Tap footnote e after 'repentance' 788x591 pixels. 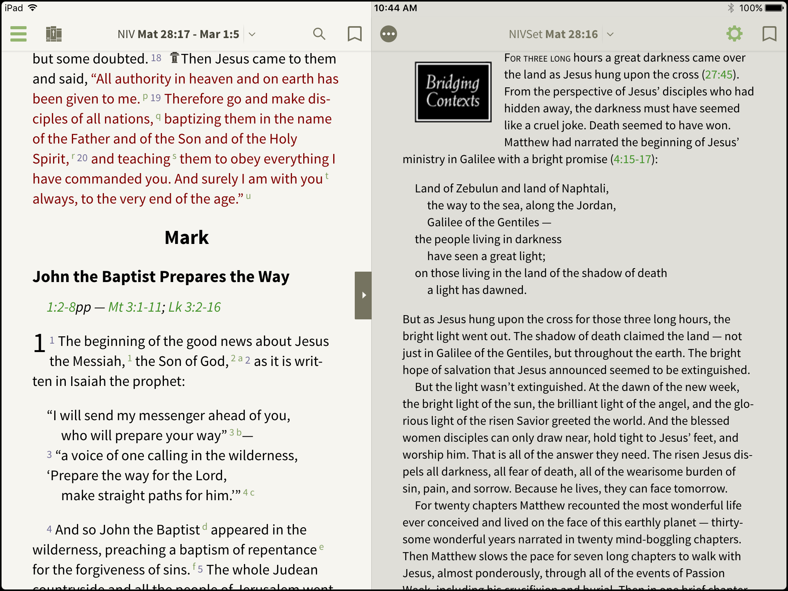321,547
